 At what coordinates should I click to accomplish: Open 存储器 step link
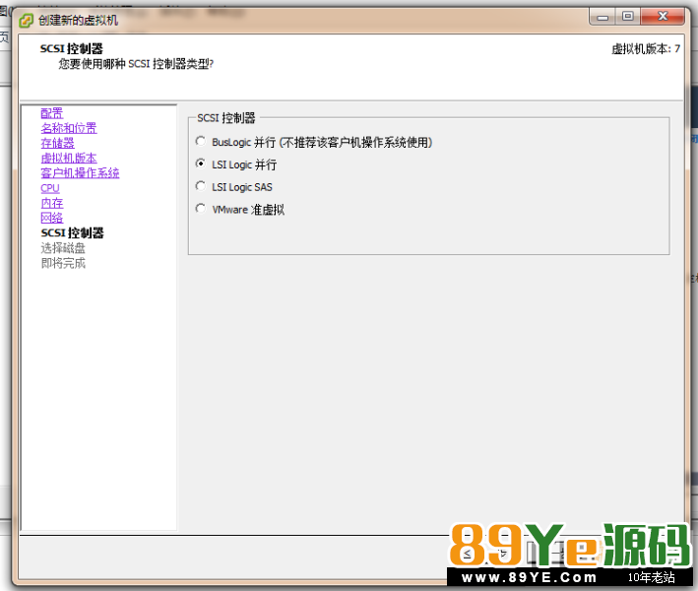pyautogui.click(x=57, y=143)
